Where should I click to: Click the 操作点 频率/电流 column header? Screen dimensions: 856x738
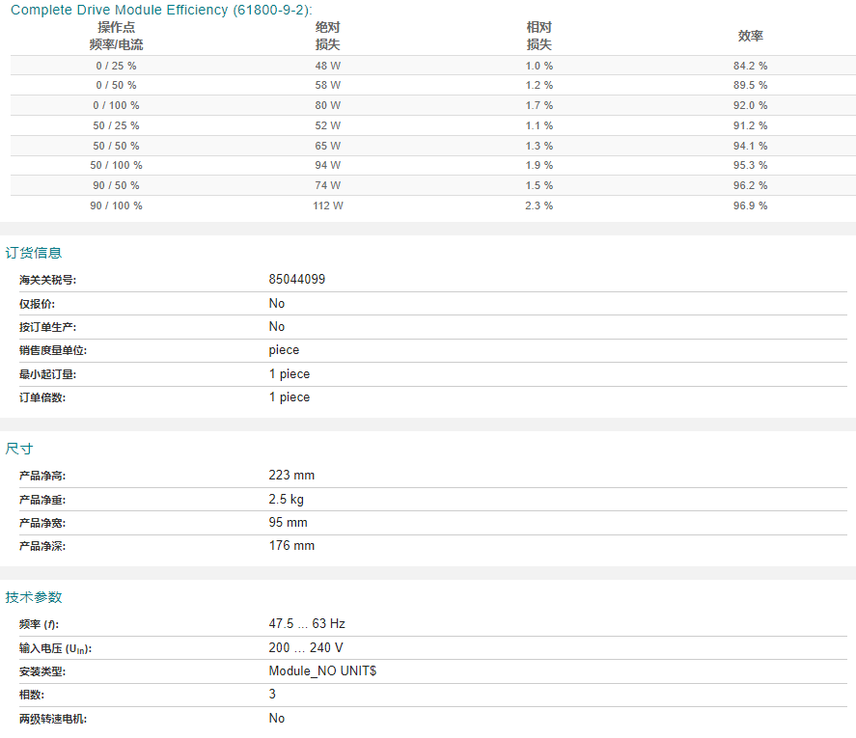(116, 36)
